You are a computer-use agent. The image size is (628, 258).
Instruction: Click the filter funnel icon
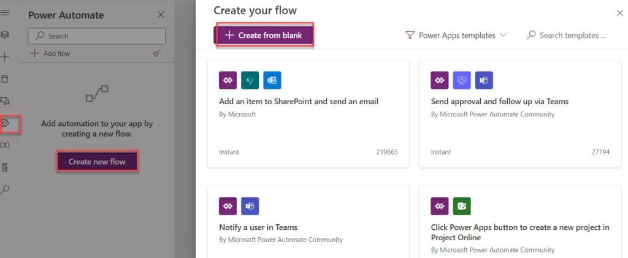coord(409,35)
